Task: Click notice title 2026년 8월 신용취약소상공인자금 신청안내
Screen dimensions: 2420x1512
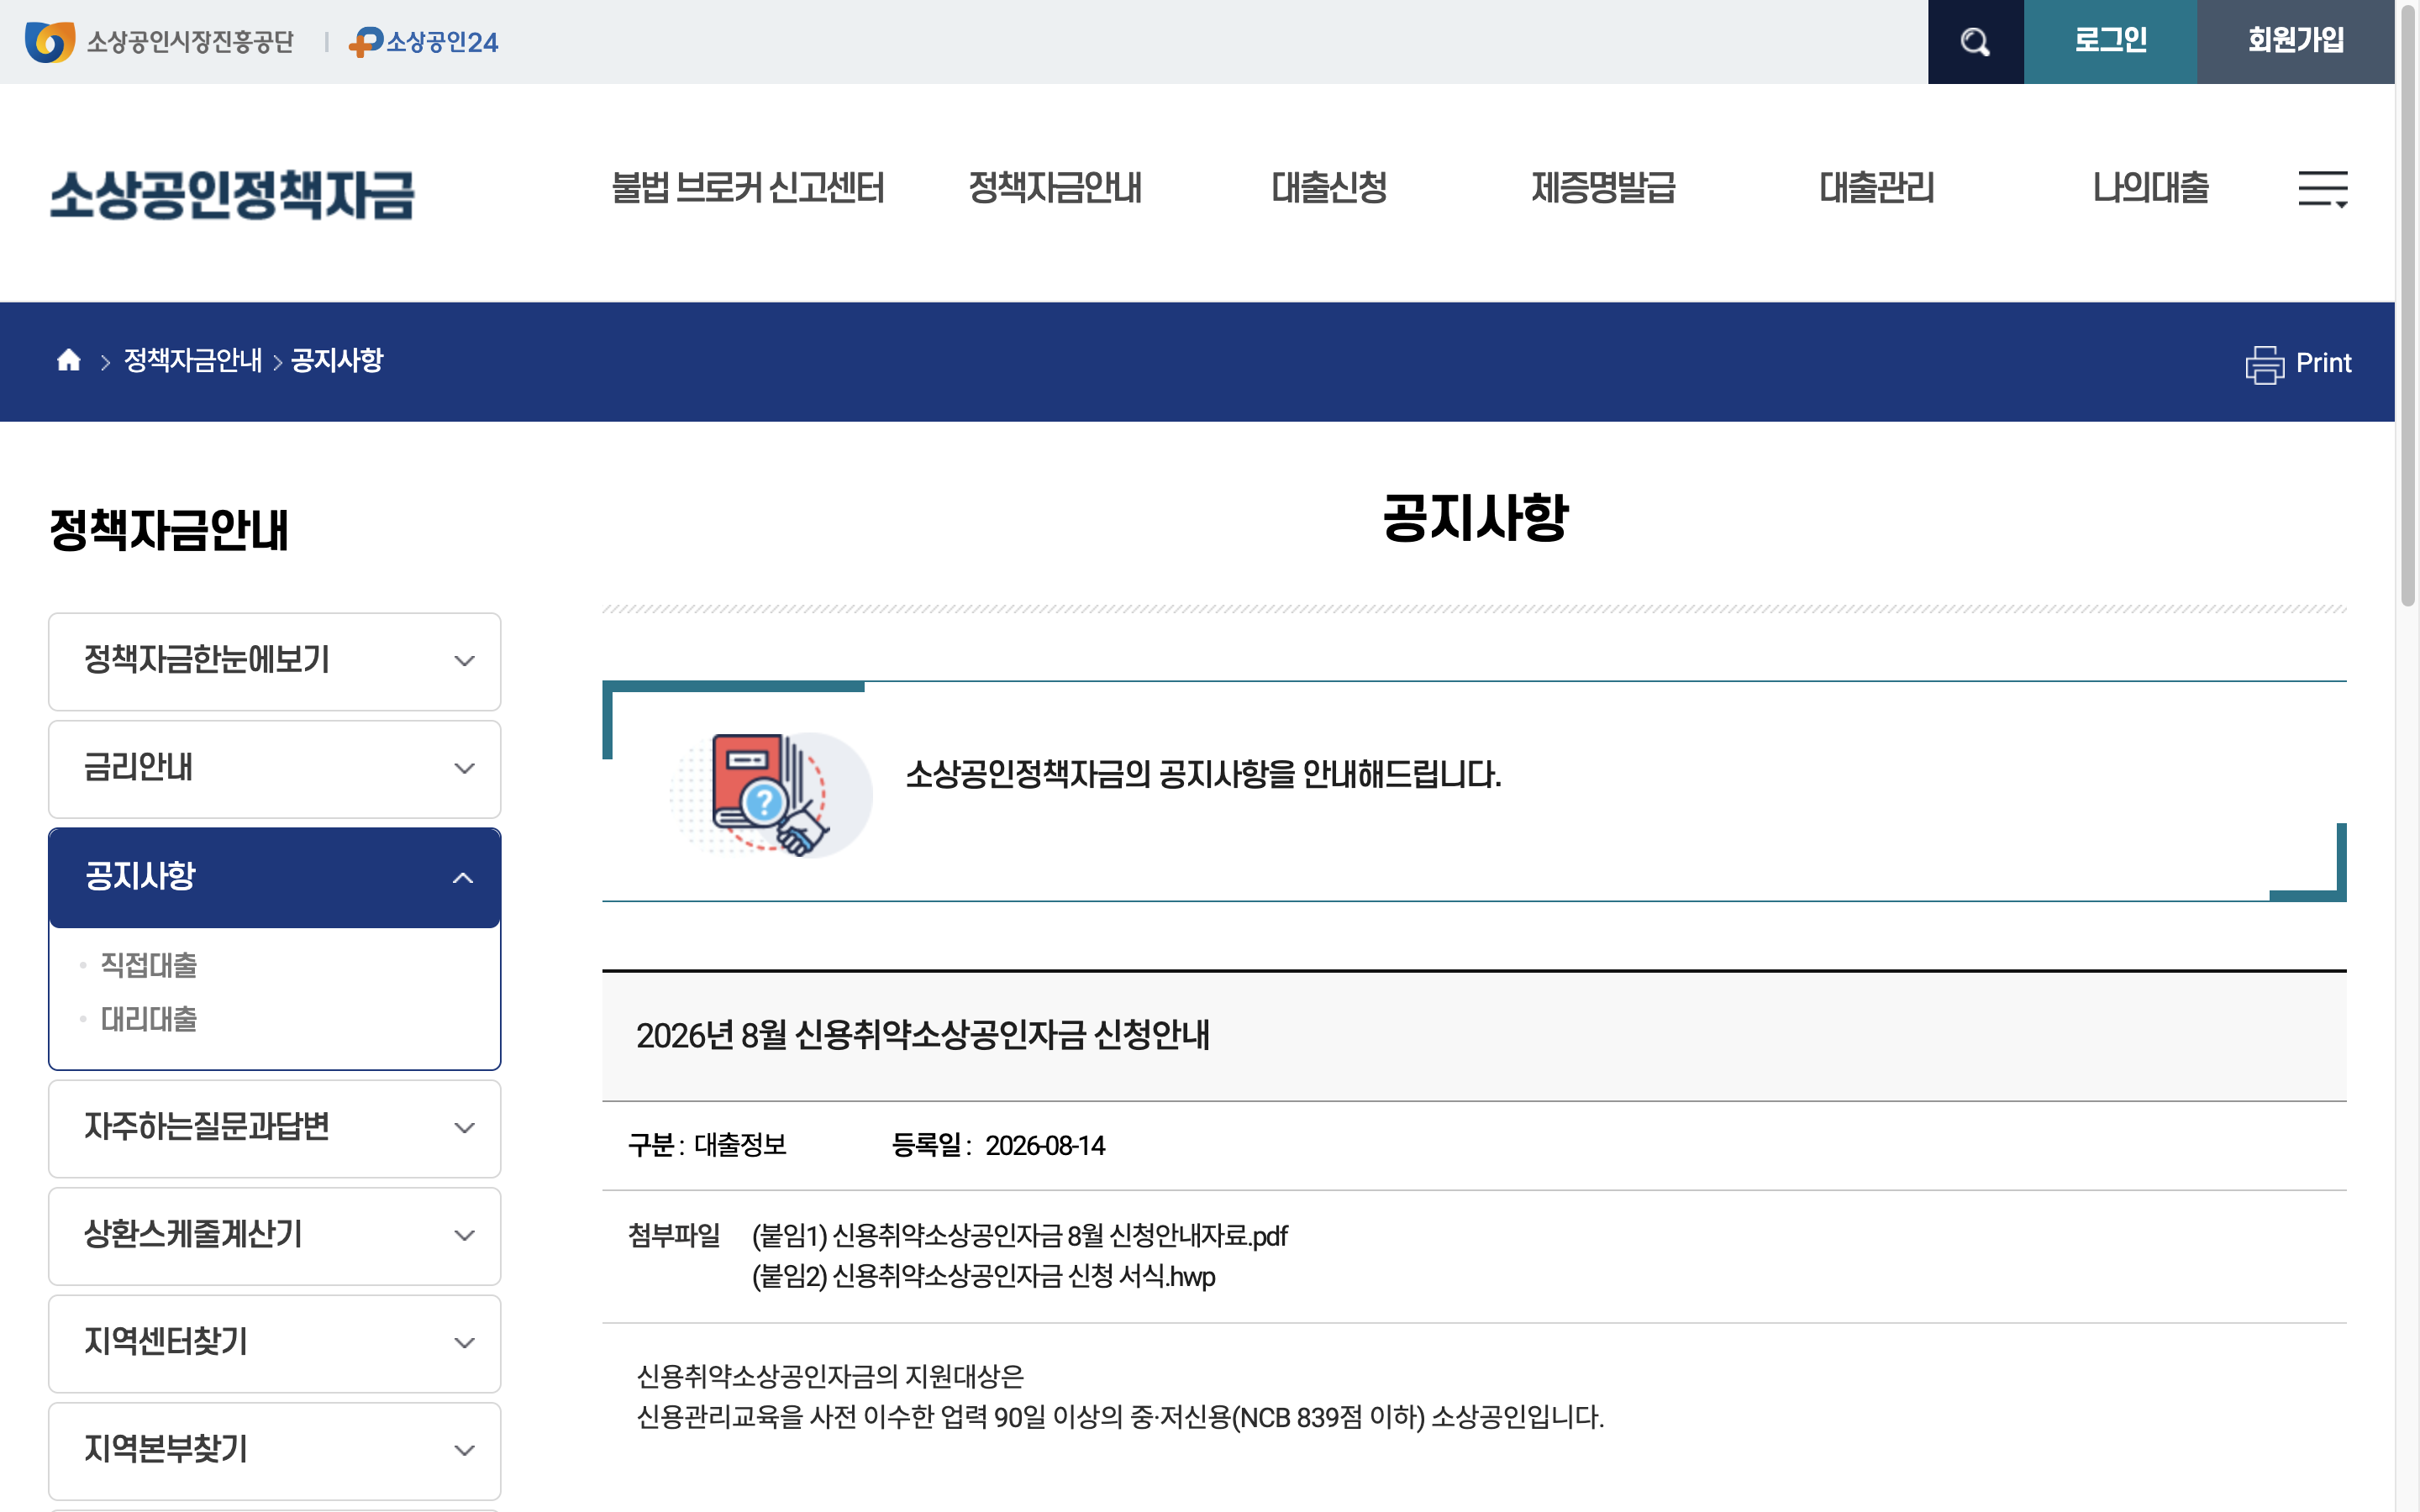Action: (923, 1035)
